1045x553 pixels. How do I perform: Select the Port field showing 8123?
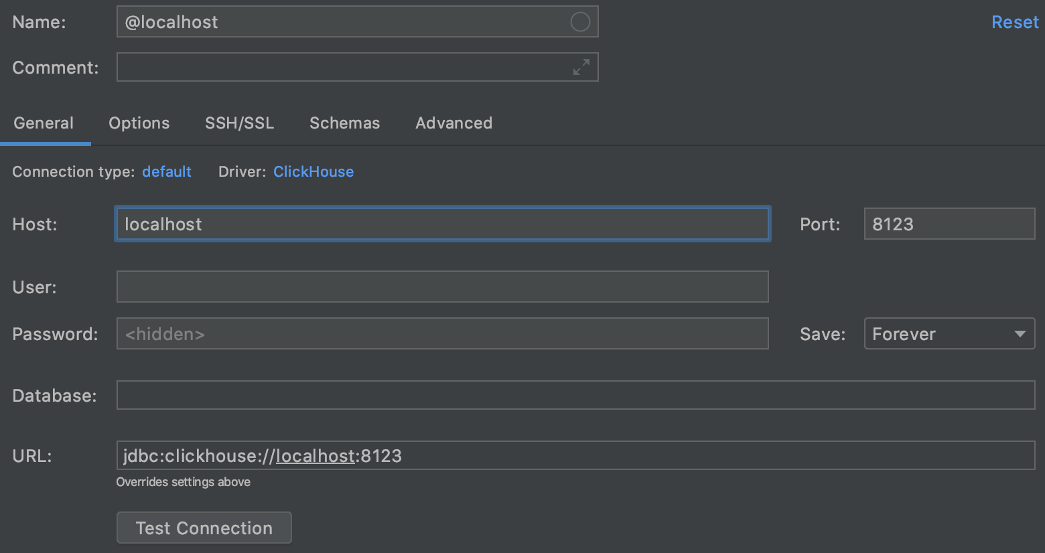pyautogui.click(x=949, y=224)
